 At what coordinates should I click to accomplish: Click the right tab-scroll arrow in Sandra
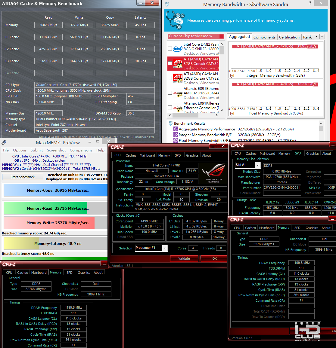[x=322, y=37]
